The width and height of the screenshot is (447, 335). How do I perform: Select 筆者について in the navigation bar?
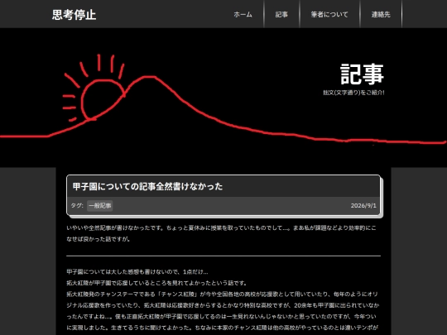pyautogui.click(x=329, y=14)
